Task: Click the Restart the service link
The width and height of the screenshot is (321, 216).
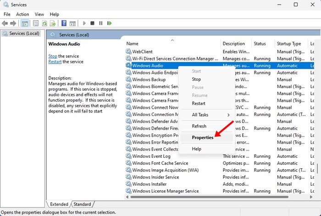Action: click(55, 61)
